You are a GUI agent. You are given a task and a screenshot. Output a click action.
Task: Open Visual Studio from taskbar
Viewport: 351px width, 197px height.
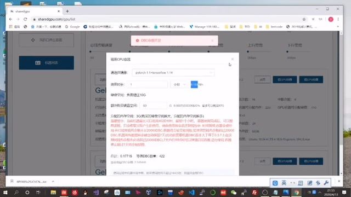97,192
